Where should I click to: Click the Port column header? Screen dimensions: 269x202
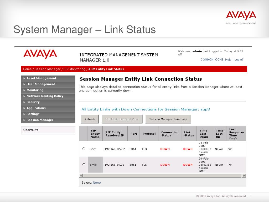tap(134, 134)
